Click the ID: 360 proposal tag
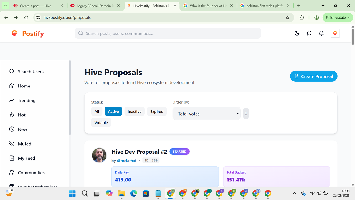Screen dimensions: 355x200 pyautogui.click(x=151, y=161)
